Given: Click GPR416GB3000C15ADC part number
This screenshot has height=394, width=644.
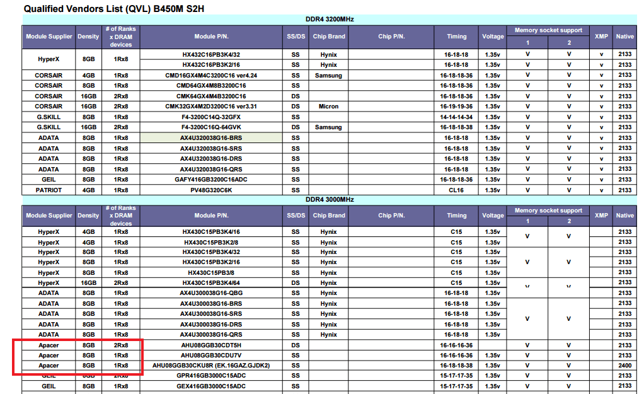Looking at the screenshot, I should (211, 376).
